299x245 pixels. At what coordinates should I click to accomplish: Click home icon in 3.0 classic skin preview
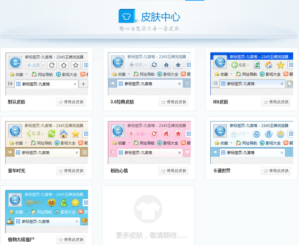coord(166,65)
